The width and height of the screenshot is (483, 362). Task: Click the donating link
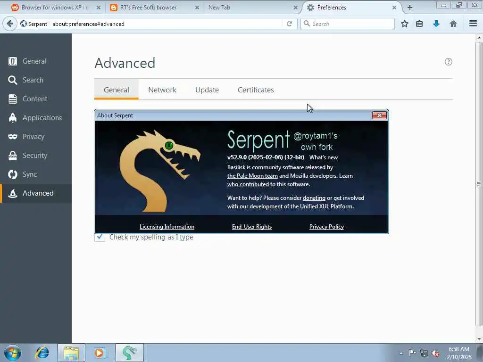coord(314,198)
